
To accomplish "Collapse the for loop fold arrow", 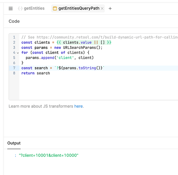I will (x=18, y=53).
